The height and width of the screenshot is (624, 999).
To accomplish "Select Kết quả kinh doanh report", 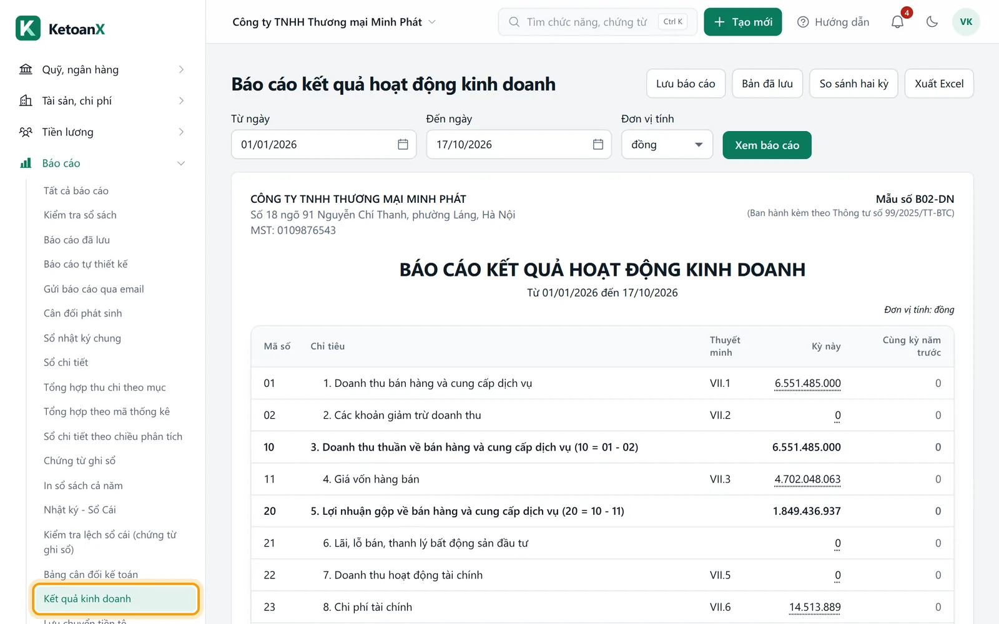I will tap(116, 599).
